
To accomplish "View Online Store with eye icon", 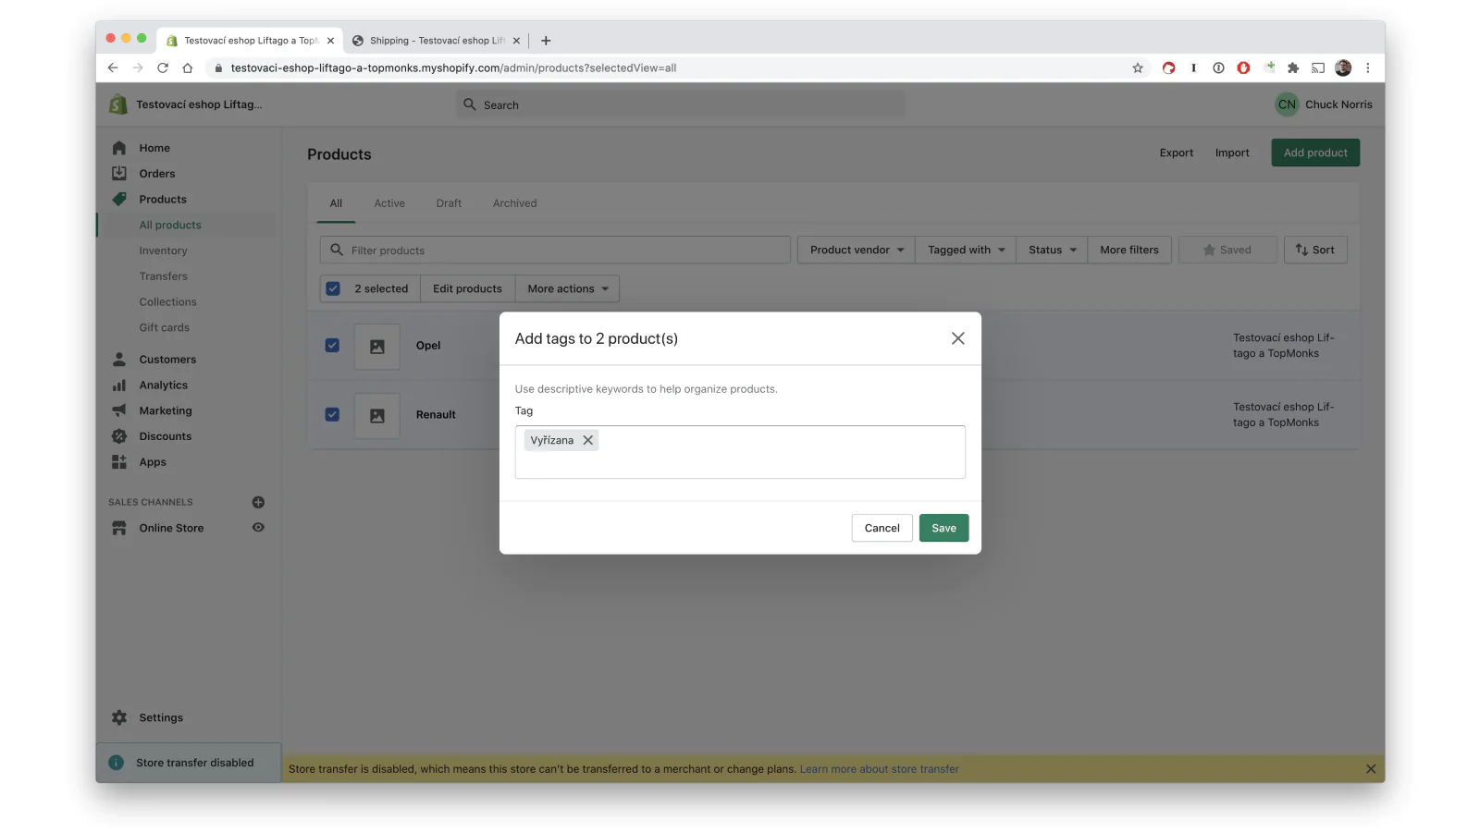I will pos(258,528).
